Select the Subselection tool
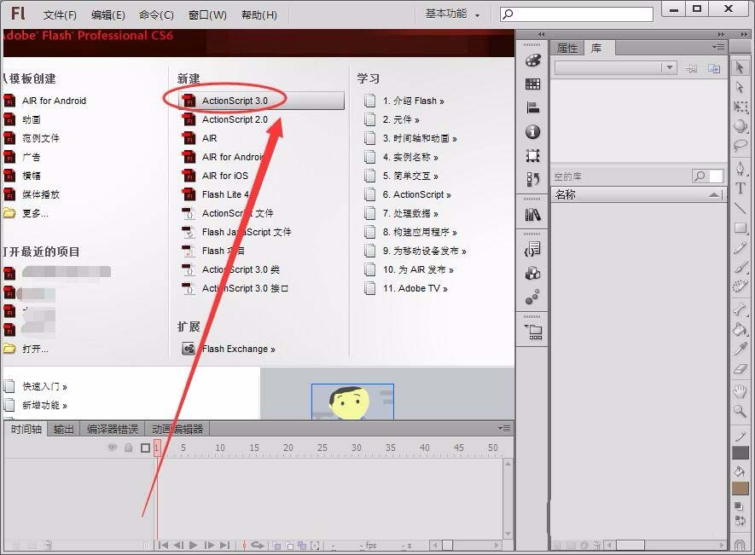This screenshot has height=555, width=755. tap(740, 87)
